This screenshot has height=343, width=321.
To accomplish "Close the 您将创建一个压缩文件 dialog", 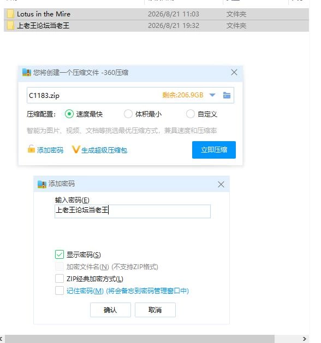I will pos(234,72).
